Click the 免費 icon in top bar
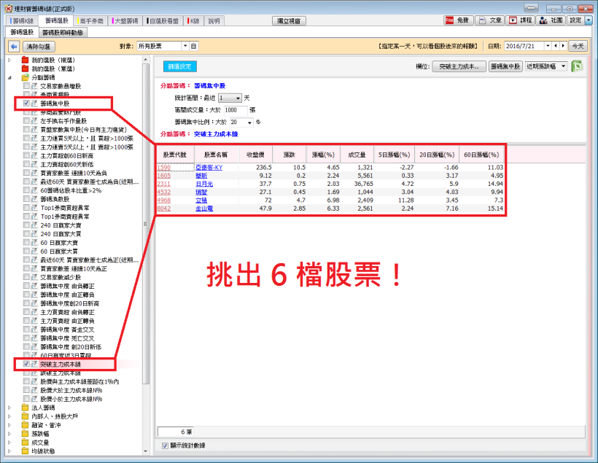This screenshot has height=463, width=598. (449, 20)
